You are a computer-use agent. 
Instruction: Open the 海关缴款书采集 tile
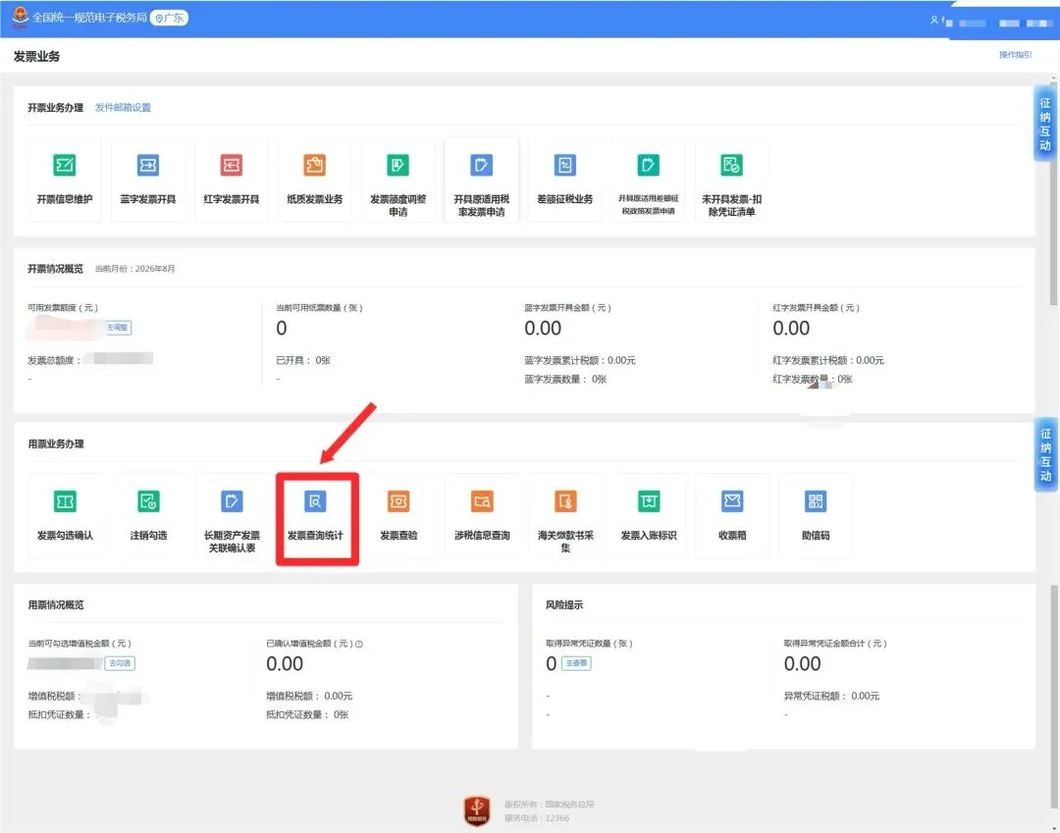(x=565, y=515)
